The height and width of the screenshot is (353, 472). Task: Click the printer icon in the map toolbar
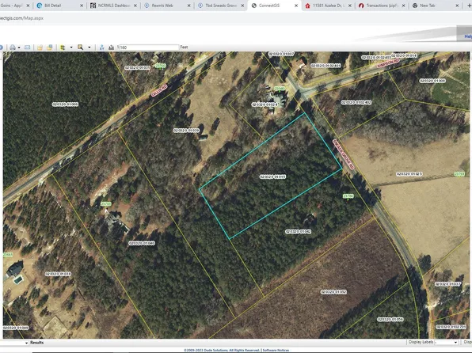coord(13,47)
